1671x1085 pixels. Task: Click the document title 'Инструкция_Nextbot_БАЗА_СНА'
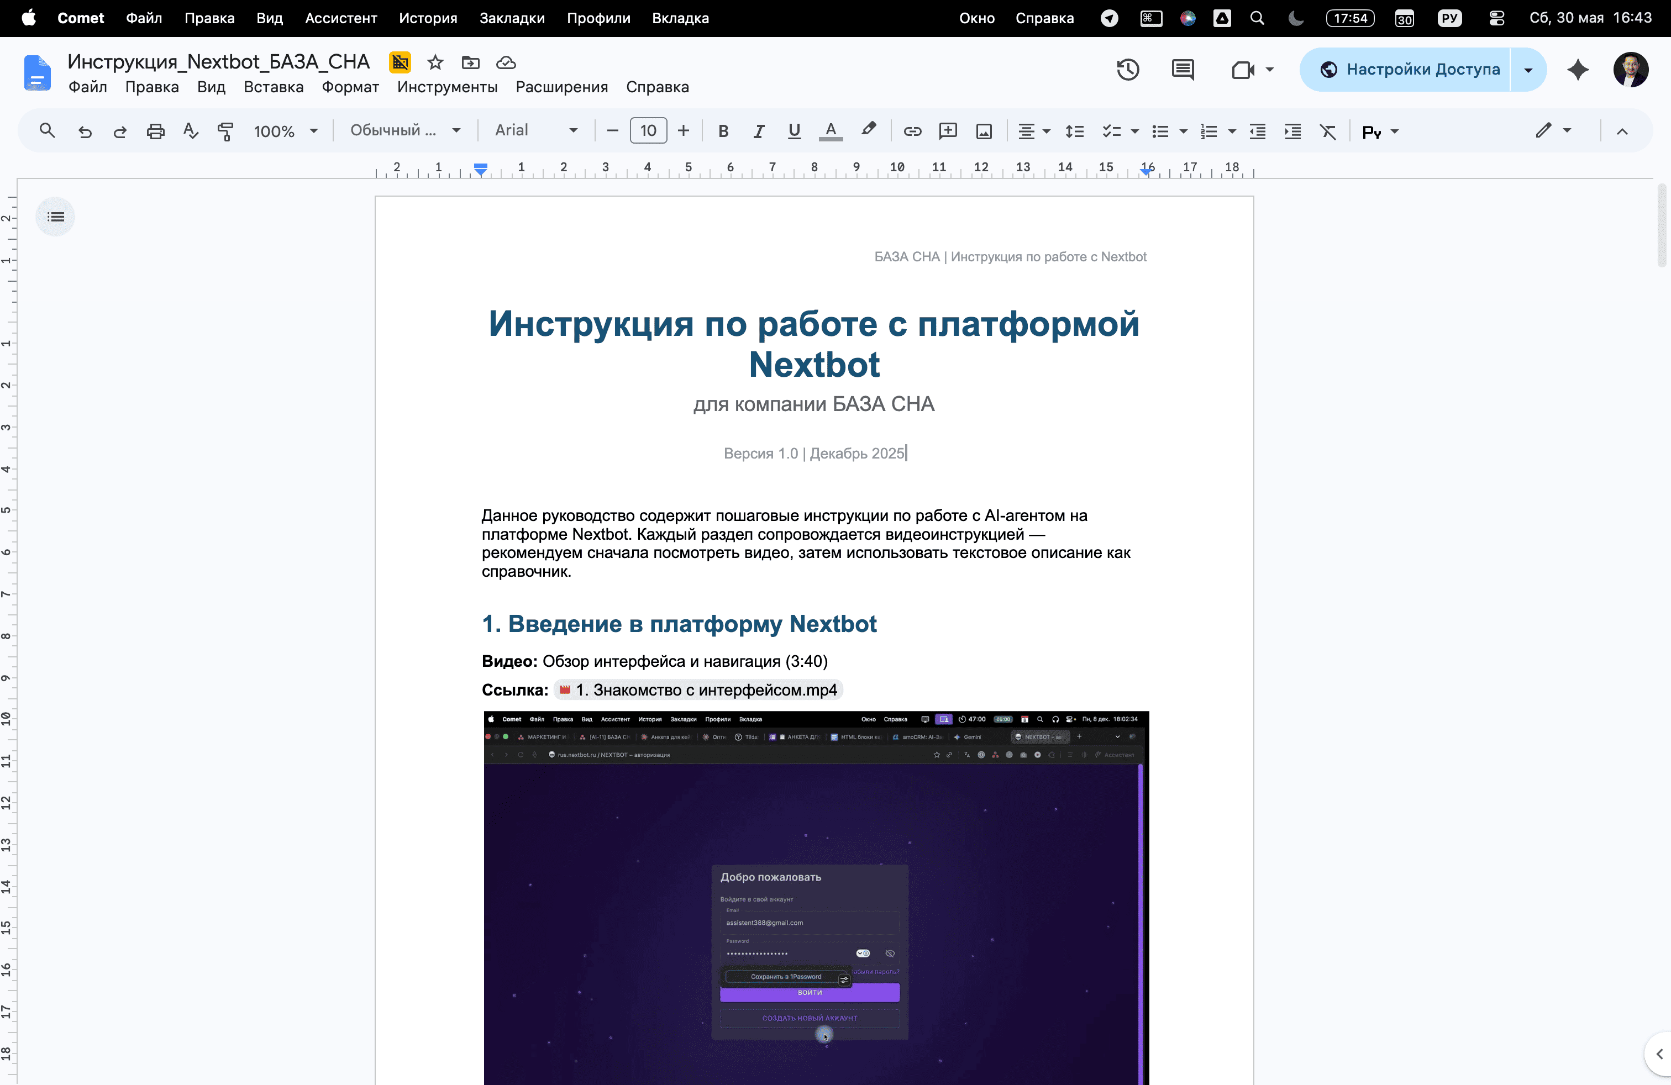[x=218, y=62]
